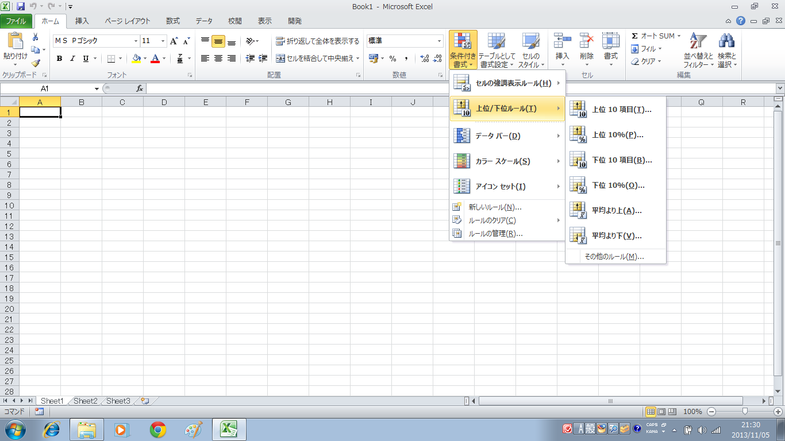Click the AutoSum sigma icon
The width and height of the screenshot is (785, 441).
pyautogui.click(x=635, y=36)
